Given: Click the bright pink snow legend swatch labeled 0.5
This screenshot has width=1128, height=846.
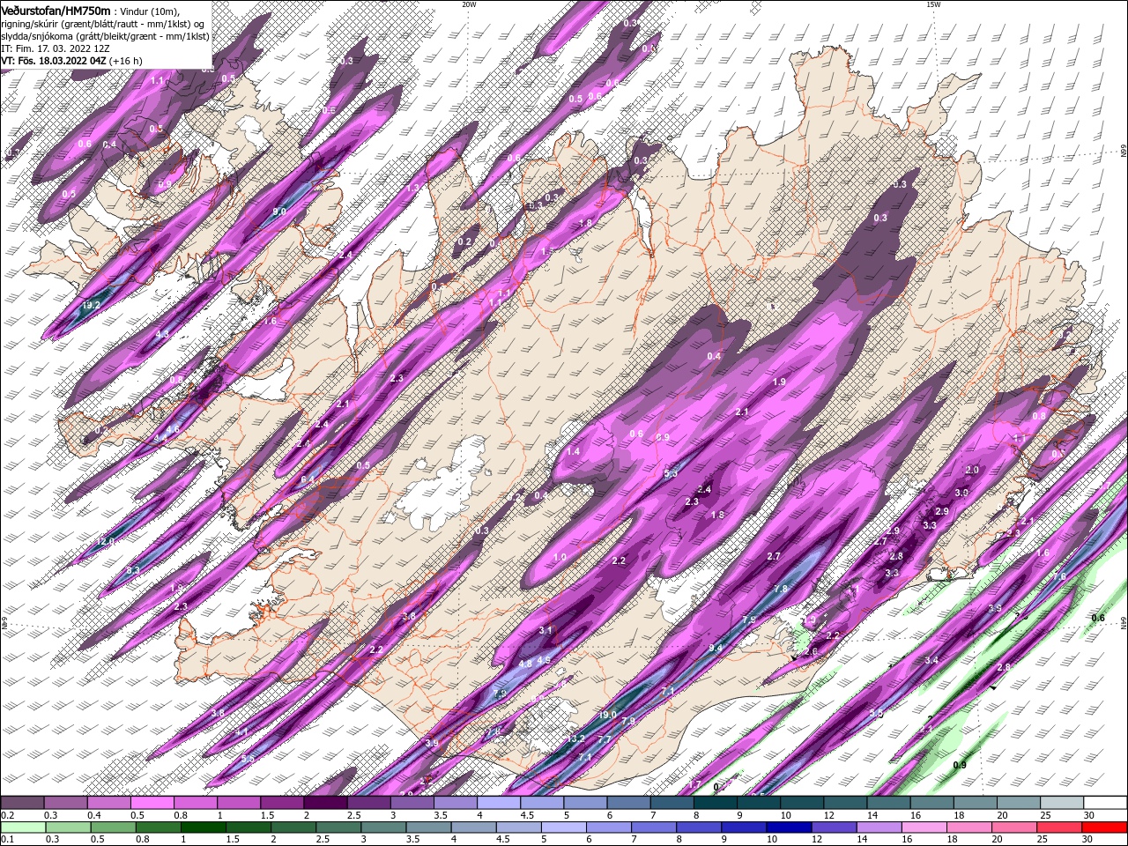Looking at the screenshot, I should (152, 803).
